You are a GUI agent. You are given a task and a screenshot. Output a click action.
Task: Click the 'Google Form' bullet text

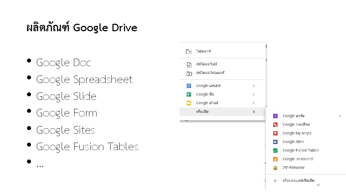(x=67, y=113)
